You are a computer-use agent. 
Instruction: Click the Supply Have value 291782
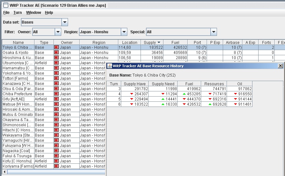[141, 88]
